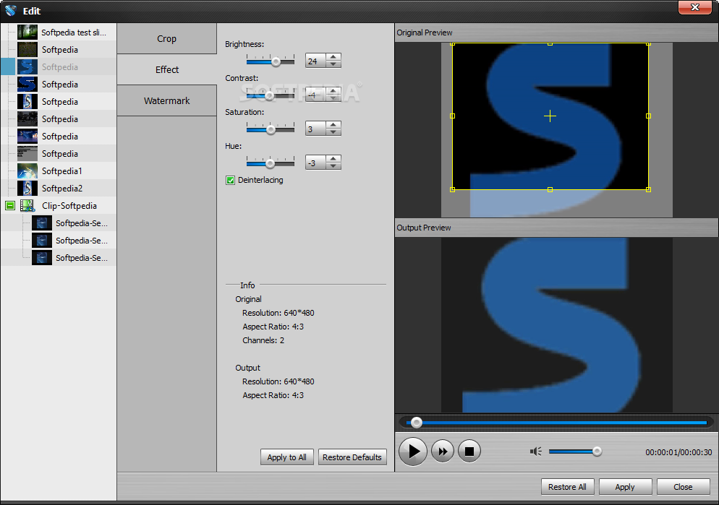The width and height of the screenshot is (719, 505).
Task: Click the app logo in title bar
Action: [11, 11]
